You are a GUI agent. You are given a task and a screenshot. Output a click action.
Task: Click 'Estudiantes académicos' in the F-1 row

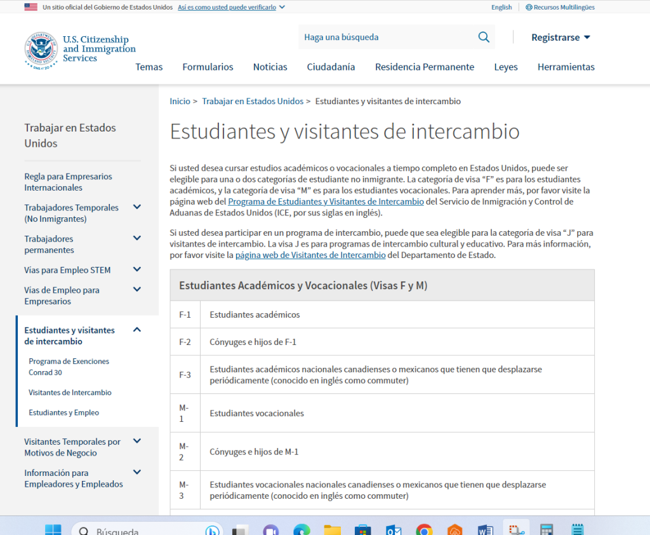point(255,315)
